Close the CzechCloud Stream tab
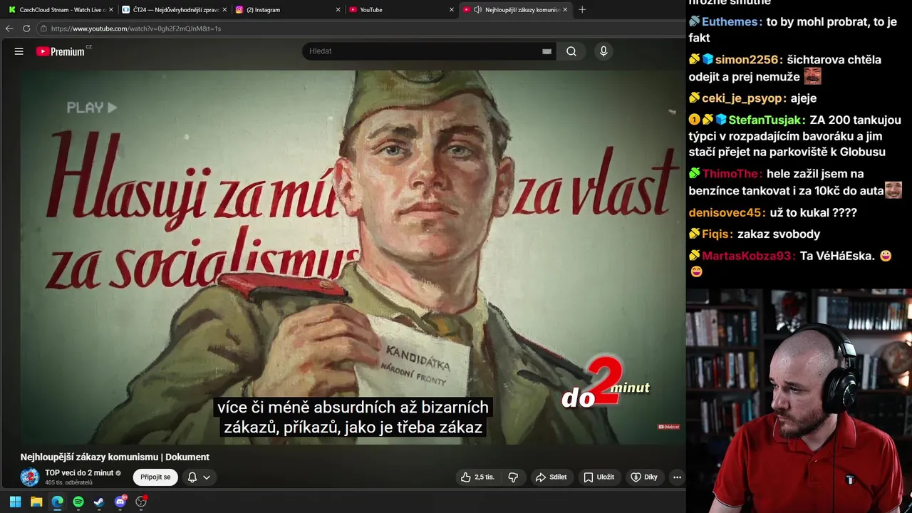Viewport: 912px width, 513px height. coord(111,10)
